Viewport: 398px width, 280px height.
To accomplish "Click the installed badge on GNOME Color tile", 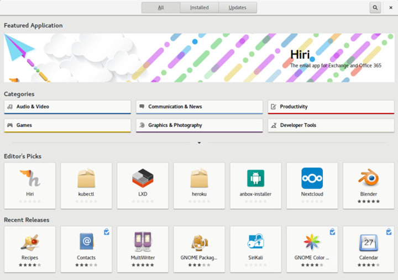I will coord(332,231).
